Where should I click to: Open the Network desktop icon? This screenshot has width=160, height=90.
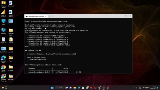[3, 31]
